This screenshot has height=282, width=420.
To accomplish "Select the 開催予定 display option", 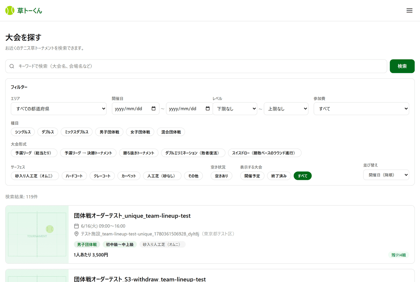I will click(x=252, y=176).
